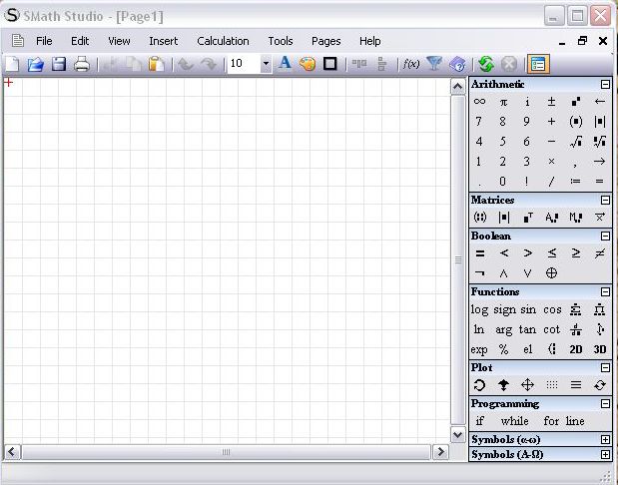The width and height of the screenshot is (618, 485).
Task: Insert a 3D plot
Action: [600, 349]
